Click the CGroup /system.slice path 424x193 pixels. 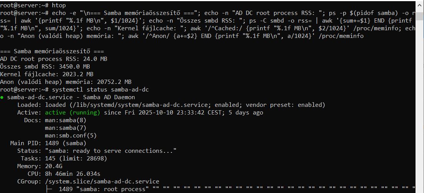(102, 182)
